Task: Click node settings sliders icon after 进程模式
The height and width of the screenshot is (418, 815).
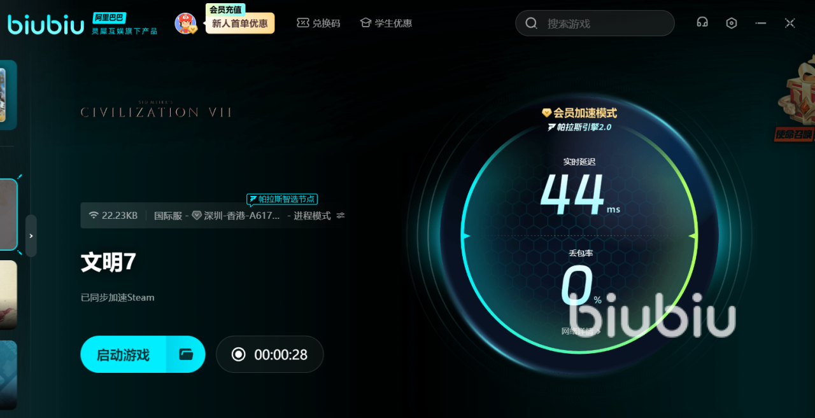Action: click(341, 216)
